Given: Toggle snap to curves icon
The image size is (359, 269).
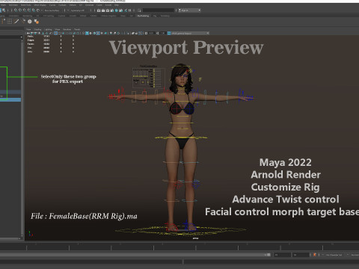Looking at the screenshot, I should pos(20,10).
